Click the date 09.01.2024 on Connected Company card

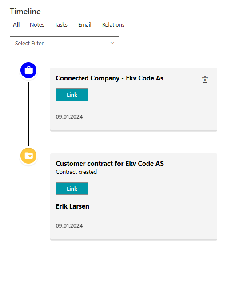click(69, 117)
